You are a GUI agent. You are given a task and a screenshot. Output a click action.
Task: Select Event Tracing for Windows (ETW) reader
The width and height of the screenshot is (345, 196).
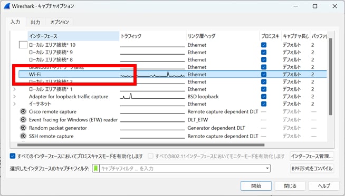coord(73,120)
